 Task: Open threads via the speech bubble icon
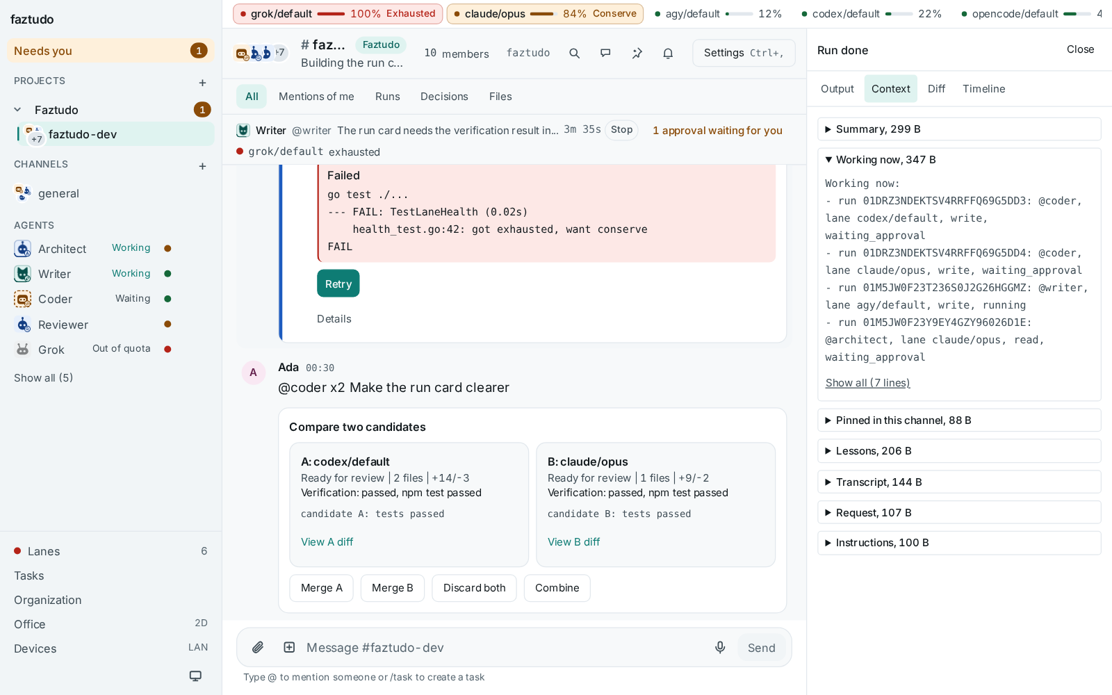[605, 54]
